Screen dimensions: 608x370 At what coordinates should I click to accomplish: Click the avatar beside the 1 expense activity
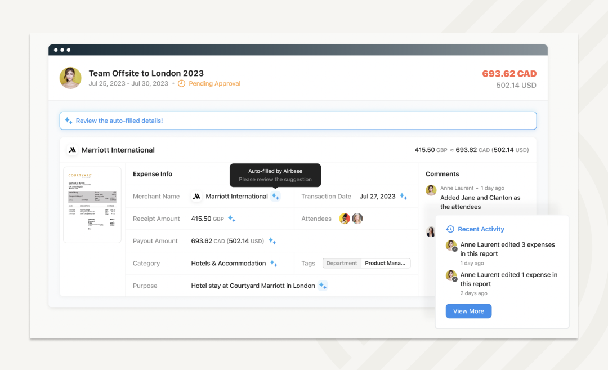[x=451, y=275]
